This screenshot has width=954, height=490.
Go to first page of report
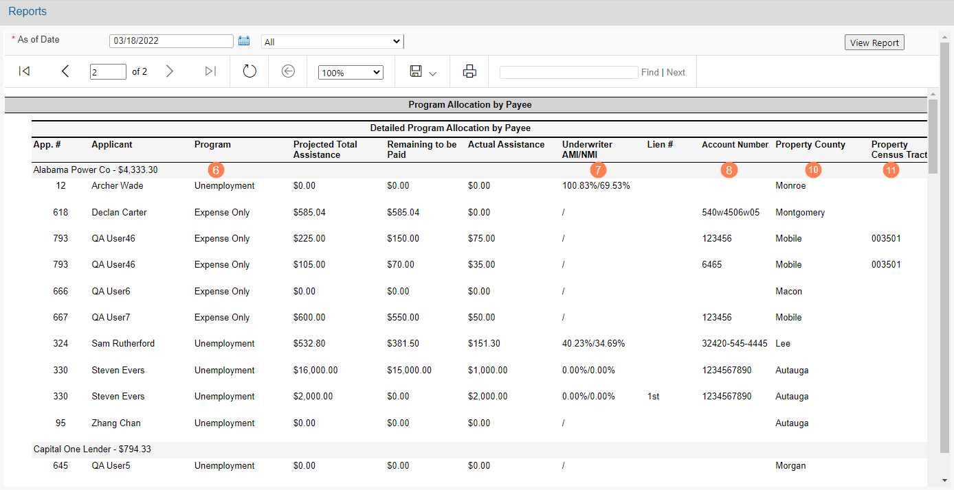click(x=24, y=71)
